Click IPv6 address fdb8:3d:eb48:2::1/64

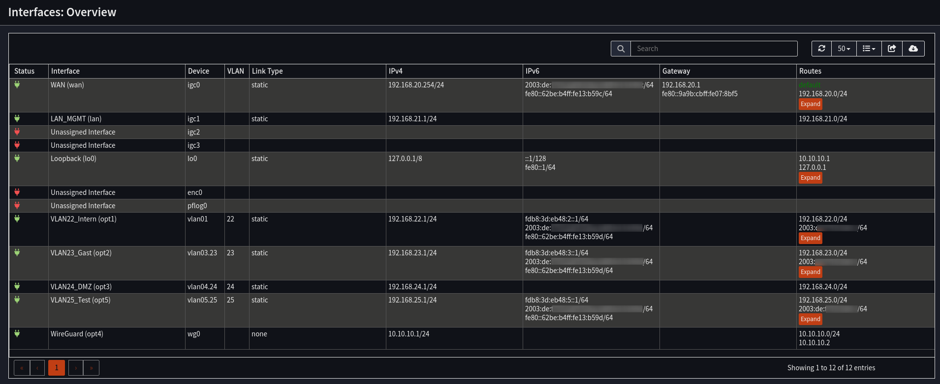(557, 219)
